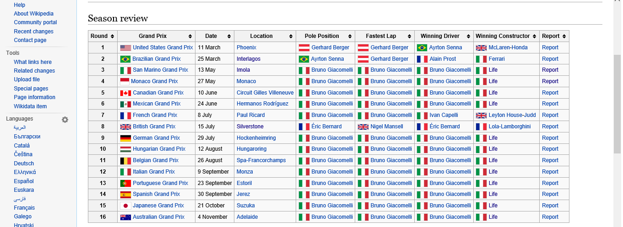Click the Wikidata item link
This screenshot has width=623, height=227.
tap(30, 106)
